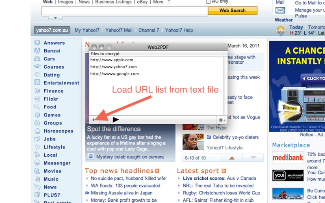Open the Yahoo!7 Help link
This screenshot has height=203, width=325.
coord(179,30)
